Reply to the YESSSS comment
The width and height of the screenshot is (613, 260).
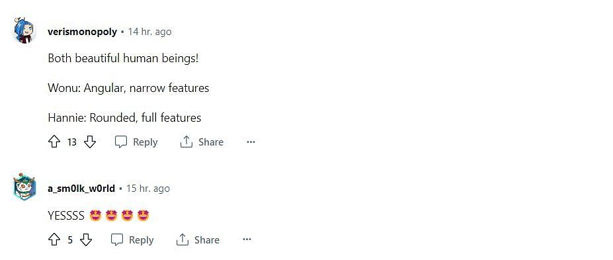click(x=132, y=239)
